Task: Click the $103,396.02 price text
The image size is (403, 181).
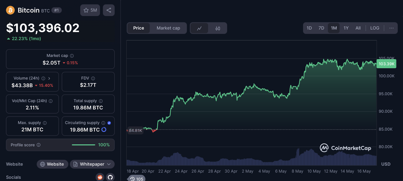Action: pos(43,28)
